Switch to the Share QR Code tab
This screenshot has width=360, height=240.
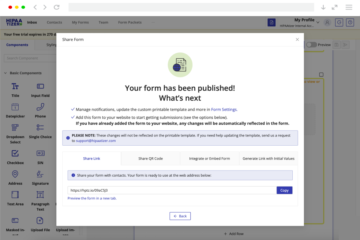point(150,158)
